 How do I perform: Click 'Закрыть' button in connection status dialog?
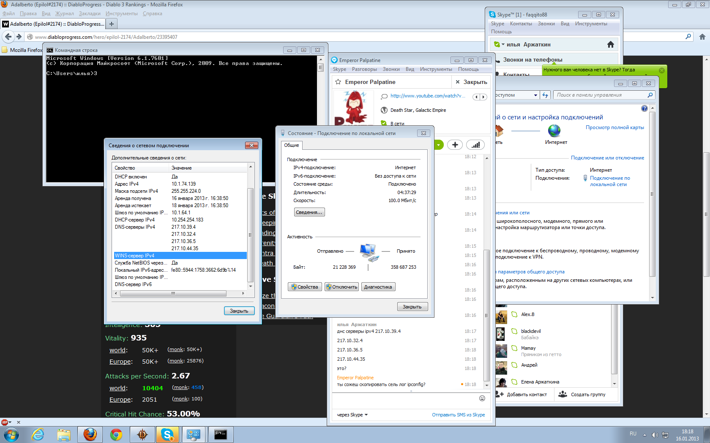coord(412,307)
